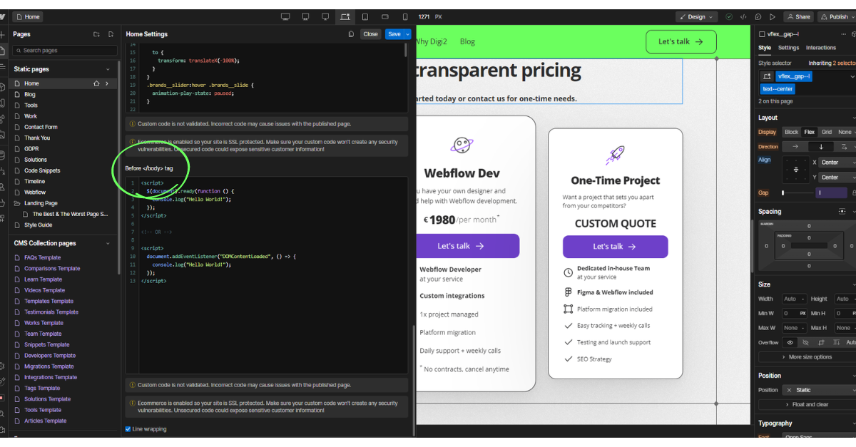Choose the largest desktop breakpoint icon
856x447 pixels.
click(x=285, y=16)
